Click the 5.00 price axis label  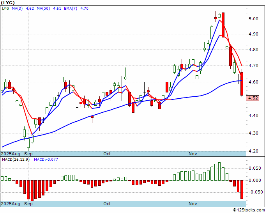point(253,19)
